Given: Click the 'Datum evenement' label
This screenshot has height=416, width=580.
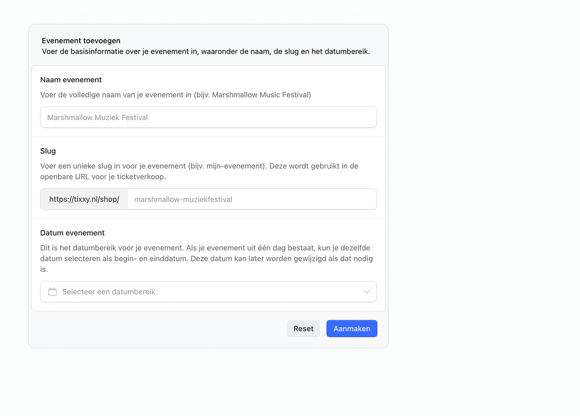Looking at the screenshot, I should 72,233.
